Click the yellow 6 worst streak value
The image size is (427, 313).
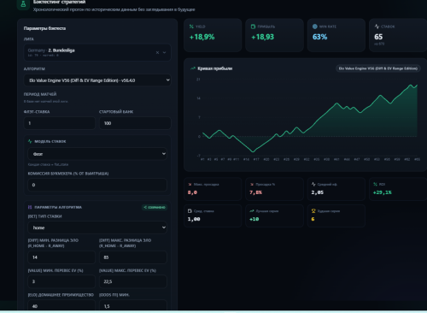313,219
